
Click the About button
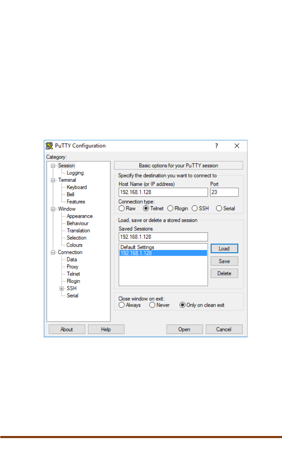[x=67, y=329]
